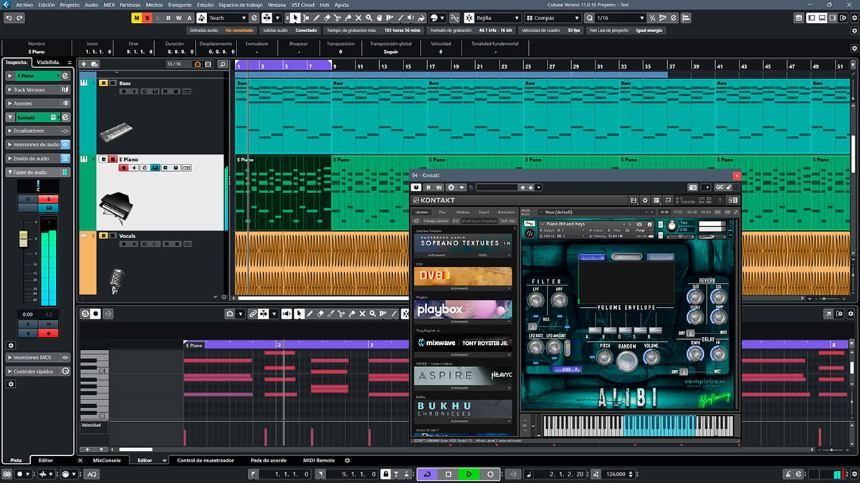
Task: Click the inspector channel volume fader handle
Action: [24, 238]
